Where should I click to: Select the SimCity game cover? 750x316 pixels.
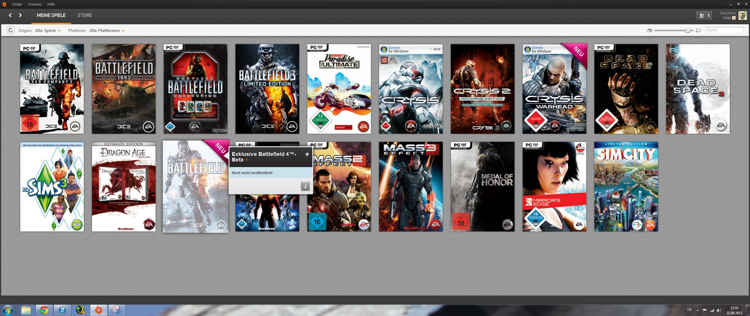click(626, 187)
